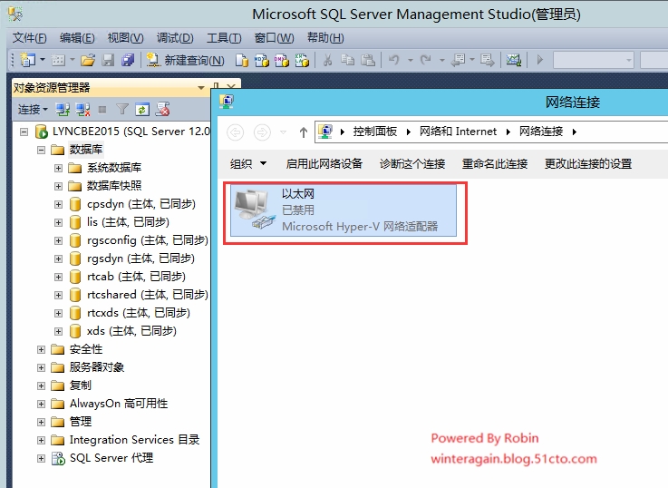Select the 管理 folder in the tree
Viewport: 668px width, 488px height.
coord(80,422)
